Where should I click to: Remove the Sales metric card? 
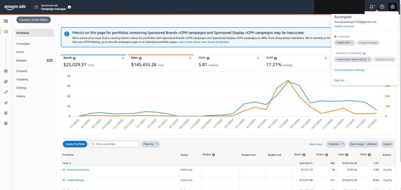coord(190,58)
